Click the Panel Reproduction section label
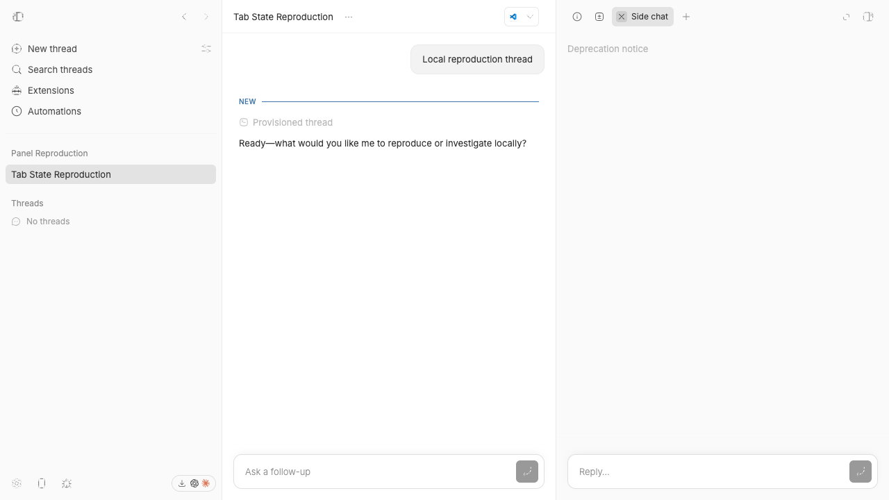Screen dimensions: 889x500 point(49,153)
